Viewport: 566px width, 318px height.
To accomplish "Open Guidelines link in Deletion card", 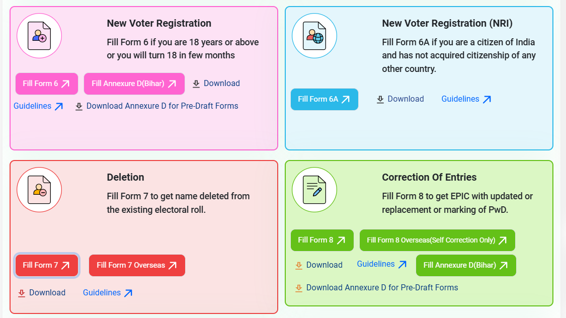I will pos(108,293).
